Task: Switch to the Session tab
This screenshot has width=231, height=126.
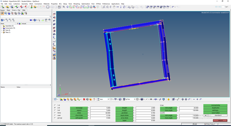Action: coord(3,10)
